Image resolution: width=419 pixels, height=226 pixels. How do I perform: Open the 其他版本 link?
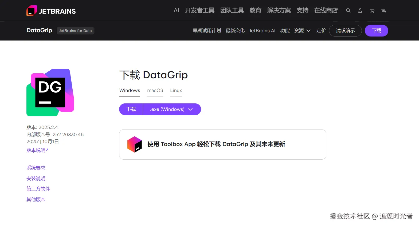pyautogui.click(x=36, y=200)
